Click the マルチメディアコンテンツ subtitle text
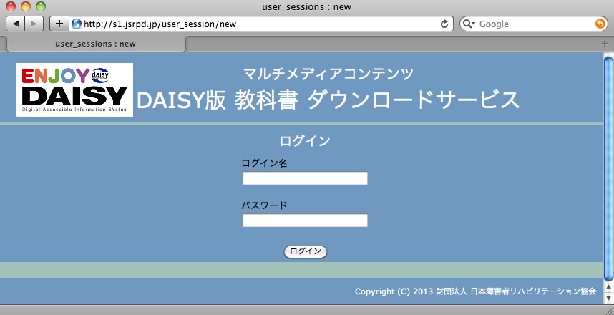Image resolution: width=614 pixels, height=315 pixels. coord(328,74)
